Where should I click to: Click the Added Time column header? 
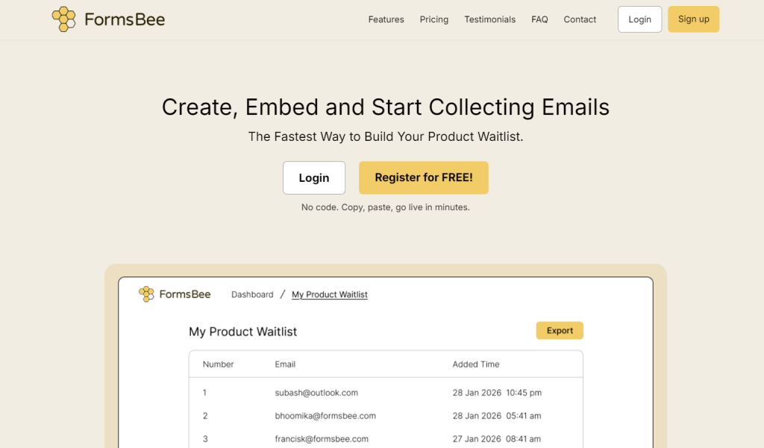click(475, 364)
